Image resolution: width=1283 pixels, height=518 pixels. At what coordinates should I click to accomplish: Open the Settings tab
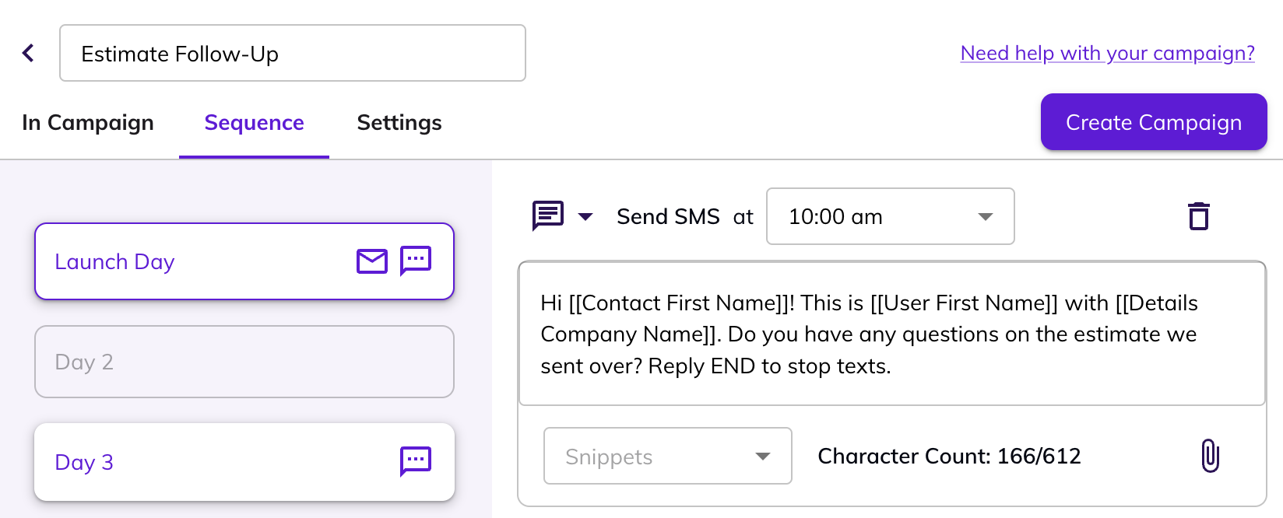point(399,123)
